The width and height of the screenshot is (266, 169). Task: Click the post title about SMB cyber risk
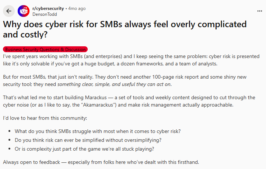point(125,30)
